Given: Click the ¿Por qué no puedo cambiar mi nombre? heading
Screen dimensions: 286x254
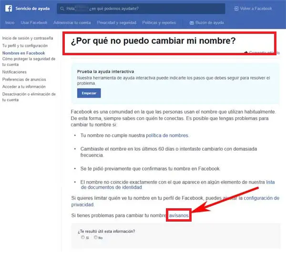Looking at the screenshot, I should pyautogui.click(x=153, y=41).
